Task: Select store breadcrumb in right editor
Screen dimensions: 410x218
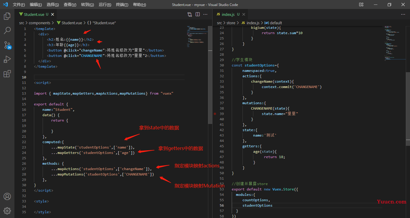Action: (x=231, y=23)
